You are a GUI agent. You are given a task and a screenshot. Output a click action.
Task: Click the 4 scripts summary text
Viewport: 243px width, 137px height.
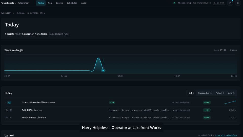pyautogui.click(x=9, y=34)
